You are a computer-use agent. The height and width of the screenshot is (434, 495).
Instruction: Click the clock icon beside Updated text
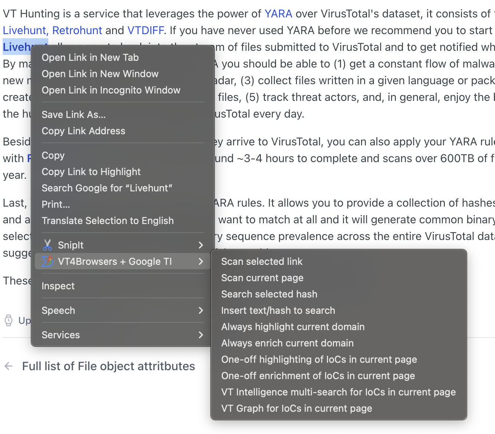tap(9, 320)
